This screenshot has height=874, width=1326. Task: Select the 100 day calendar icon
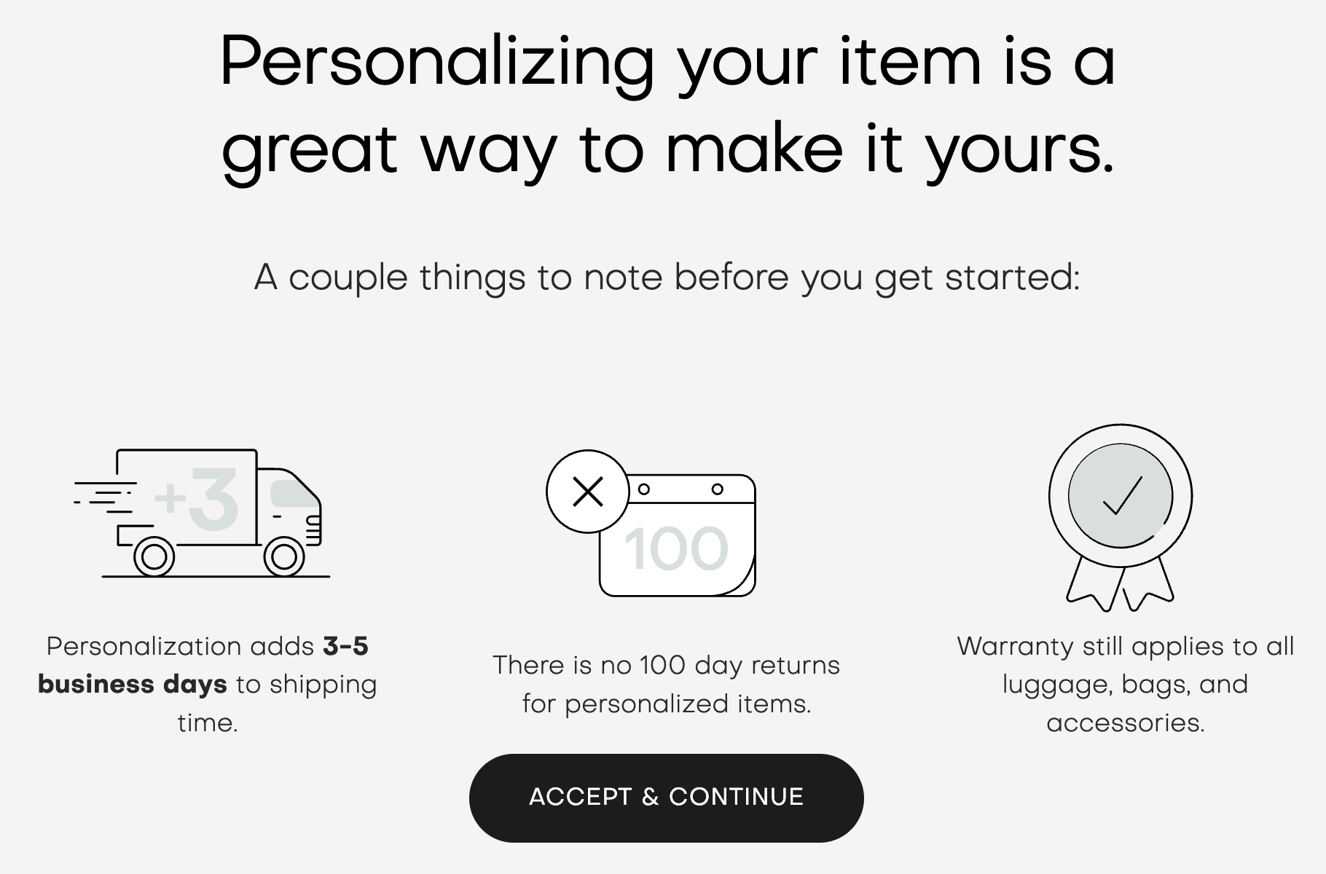[651, 524]
